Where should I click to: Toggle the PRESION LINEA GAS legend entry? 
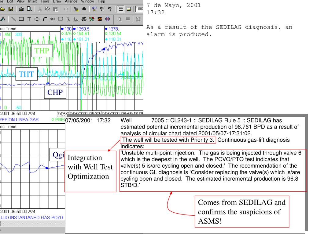19,120
